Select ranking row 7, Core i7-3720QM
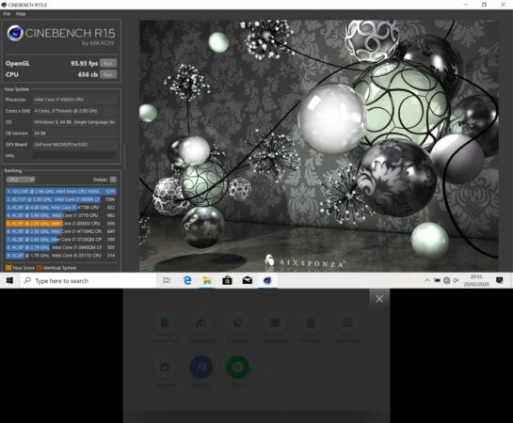Viewport: 513px width, 423px height. click(61, 240)
